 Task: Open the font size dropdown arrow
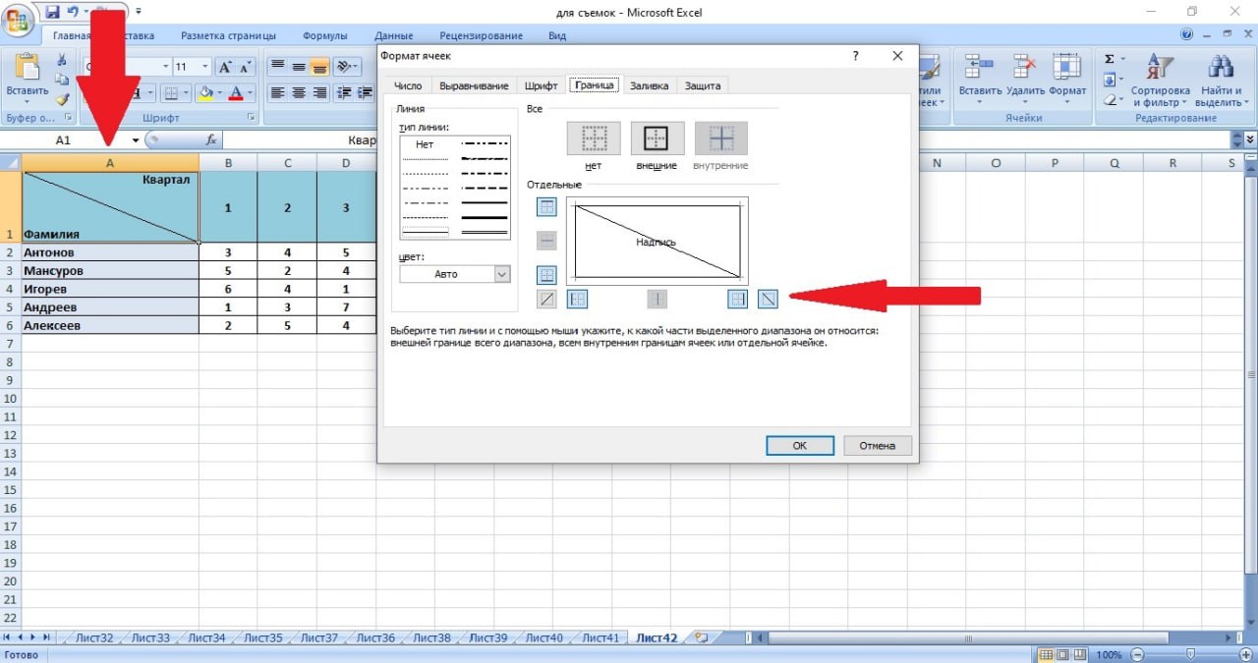coord(205,67)
